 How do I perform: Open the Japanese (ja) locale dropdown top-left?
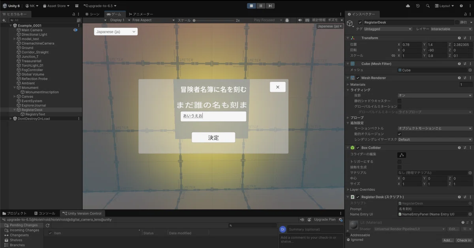[x=116, y=32]
